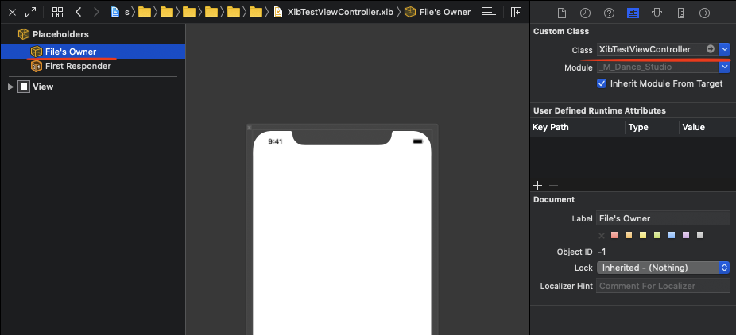The image size is (736, 335).
Task: Clear the label color with X
Action: (602, 235)
